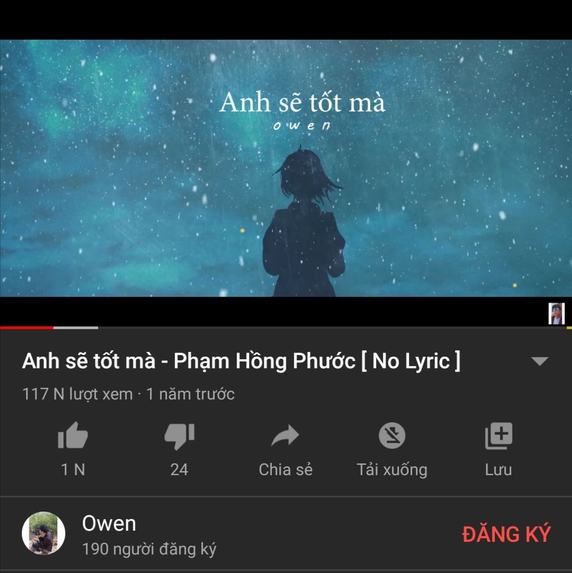Tap the channel watermark in video corner
The width and height of the screenshot is (572, 573).
556,314
